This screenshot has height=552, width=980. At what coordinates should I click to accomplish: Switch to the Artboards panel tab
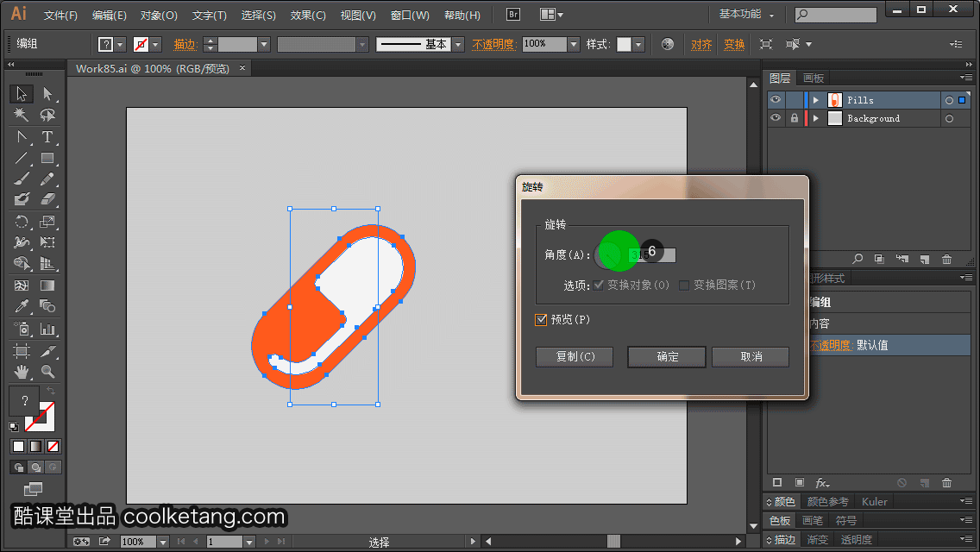click(814, 78)
